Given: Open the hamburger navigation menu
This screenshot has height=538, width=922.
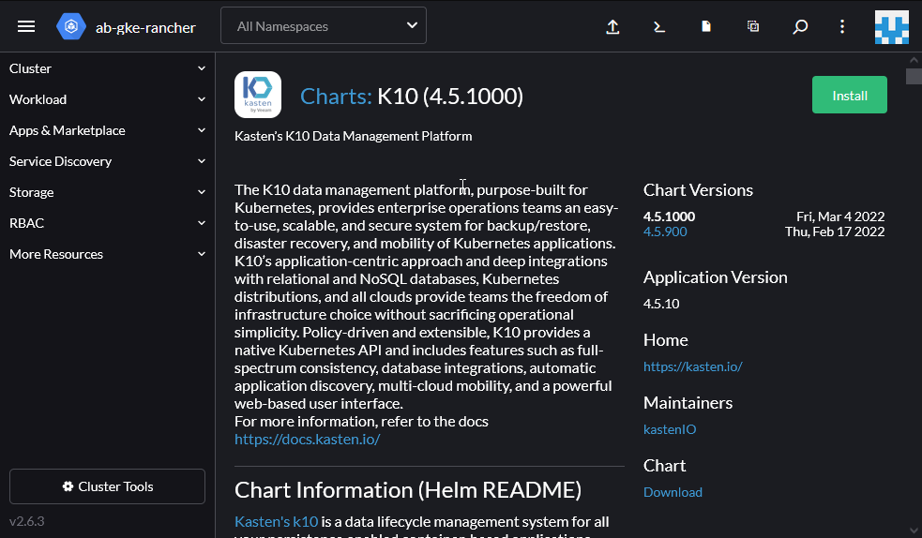Looking at the screenshot, I should (x=26, y=26).
